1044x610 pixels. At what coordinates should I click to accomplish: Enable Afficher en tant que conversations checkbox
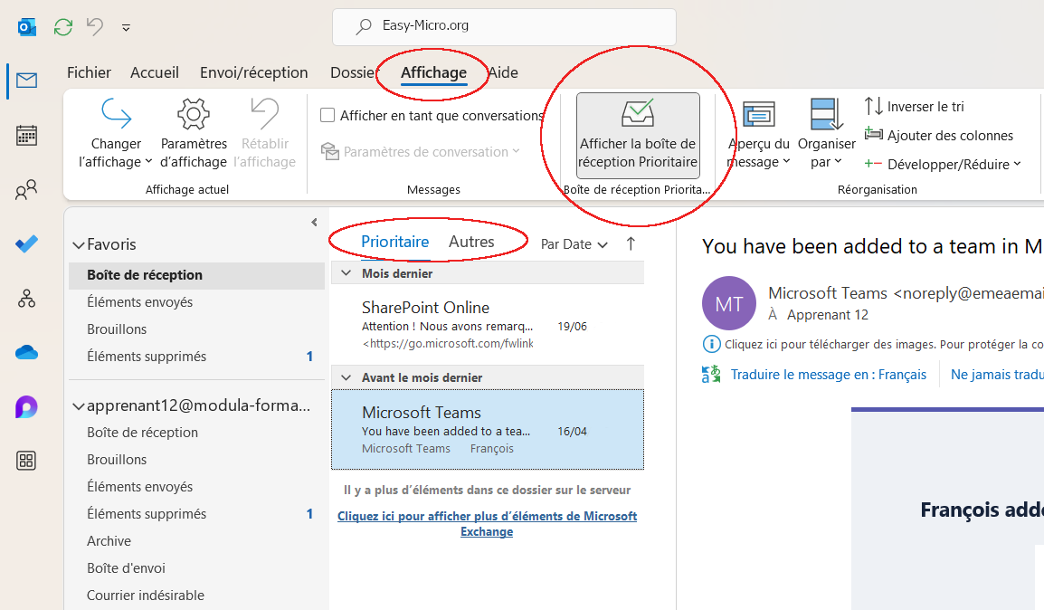click(x=327, y=115)
